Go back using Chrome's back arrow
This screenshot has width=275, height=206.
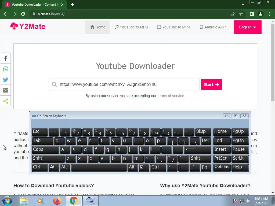pyautogui.click(x=6, y=14)
